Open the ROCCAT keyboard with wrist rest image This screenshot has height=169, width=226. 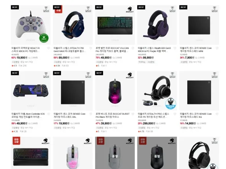coord(31,153)
